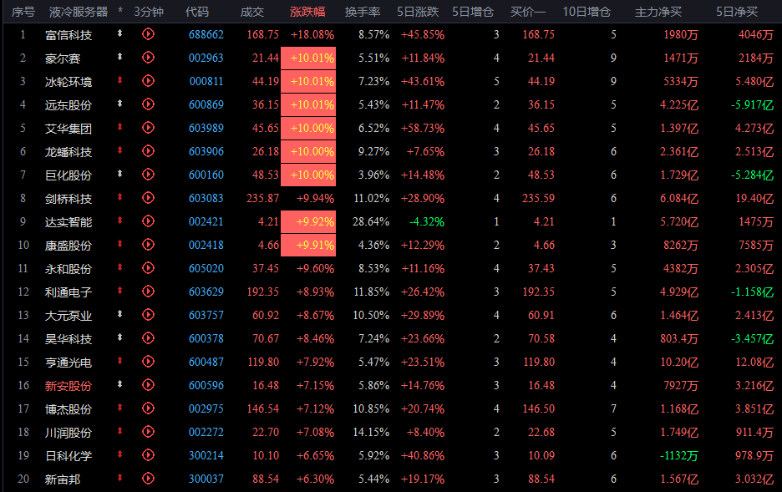Sort by the 主力净买 column header
This screenshot has width=782, height=492.
pos(658,12)
